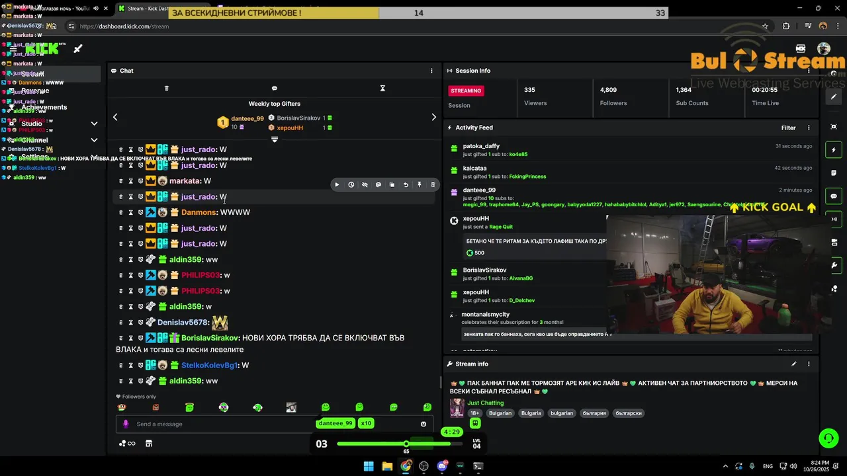
Task: Open Stream info three-dot menu
Action: click(809, 364)
